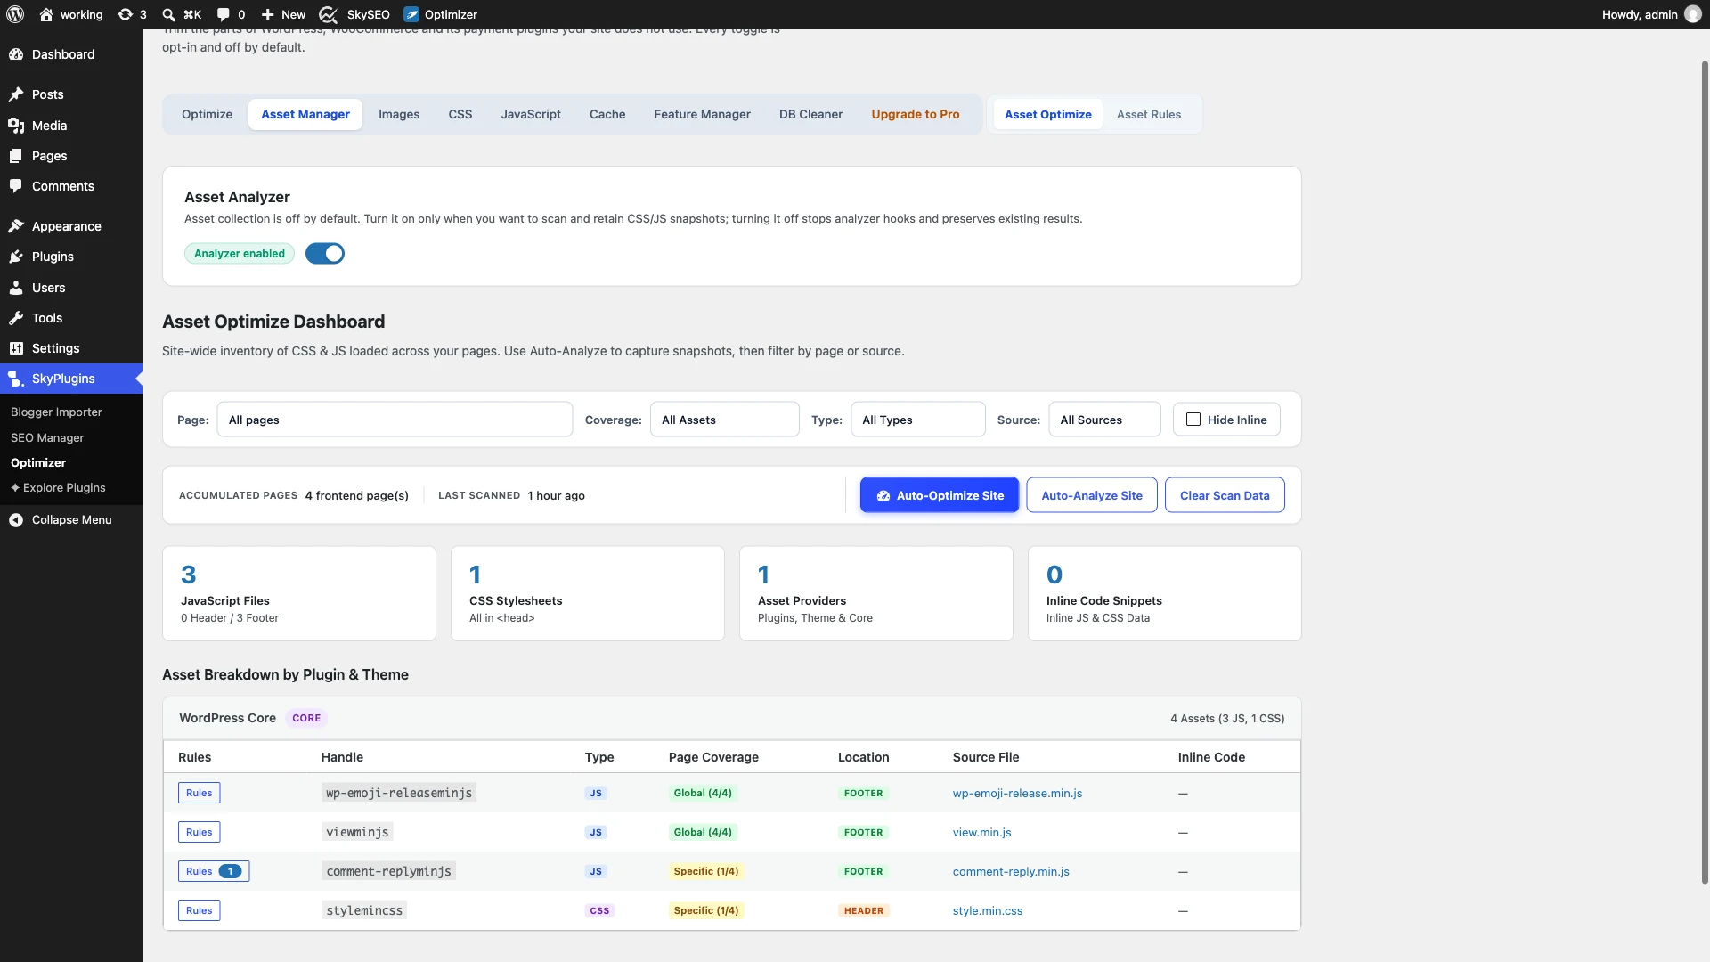Select the Asset Rules sub-tab
The image size is (1710, 962).
point(1149,114)
